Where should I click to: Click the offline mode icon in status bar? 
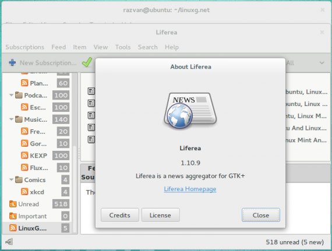tap(9, 242)
